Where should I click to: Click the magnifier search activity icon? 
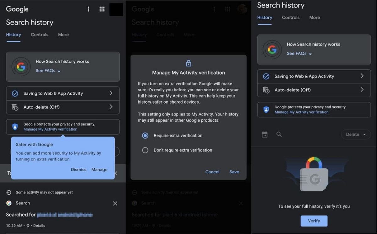[x=279, y=134]
